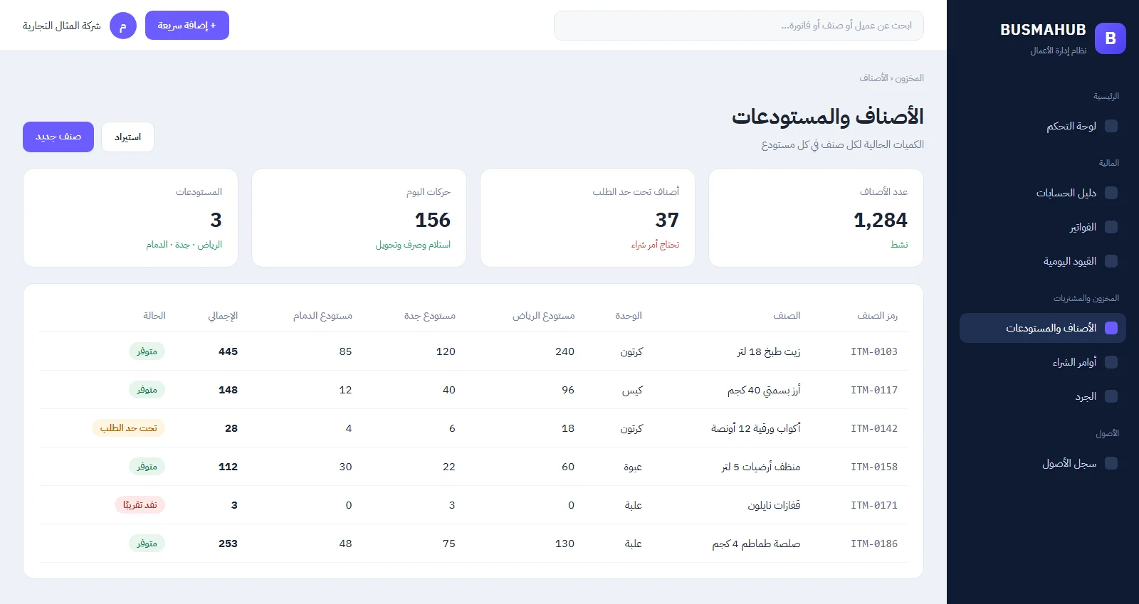
Task: Click item code ITM-0103
Action: point(874,351)
